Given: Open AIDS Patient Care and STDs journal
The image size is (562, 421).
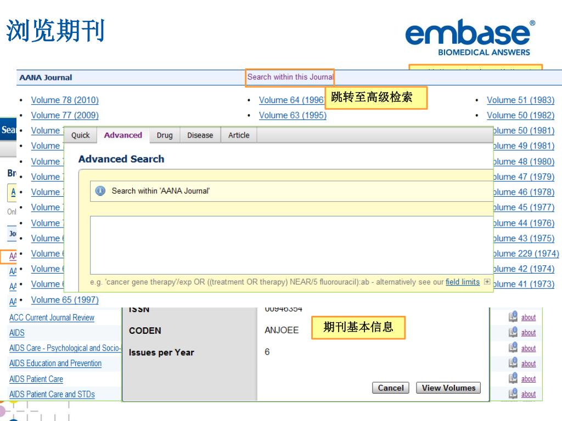Looking at the screenshot, I should coord(52,394).
